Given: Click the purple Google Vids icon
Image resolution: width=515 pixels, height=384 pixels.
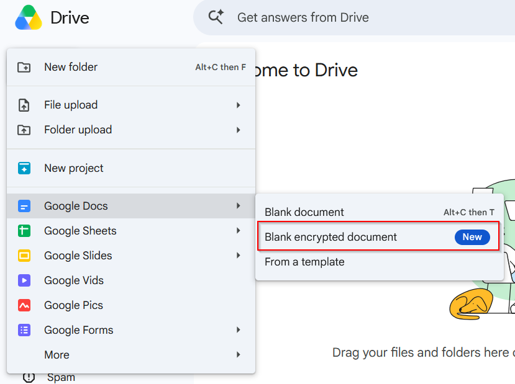Looking at the screenshot, I should 24,280.
